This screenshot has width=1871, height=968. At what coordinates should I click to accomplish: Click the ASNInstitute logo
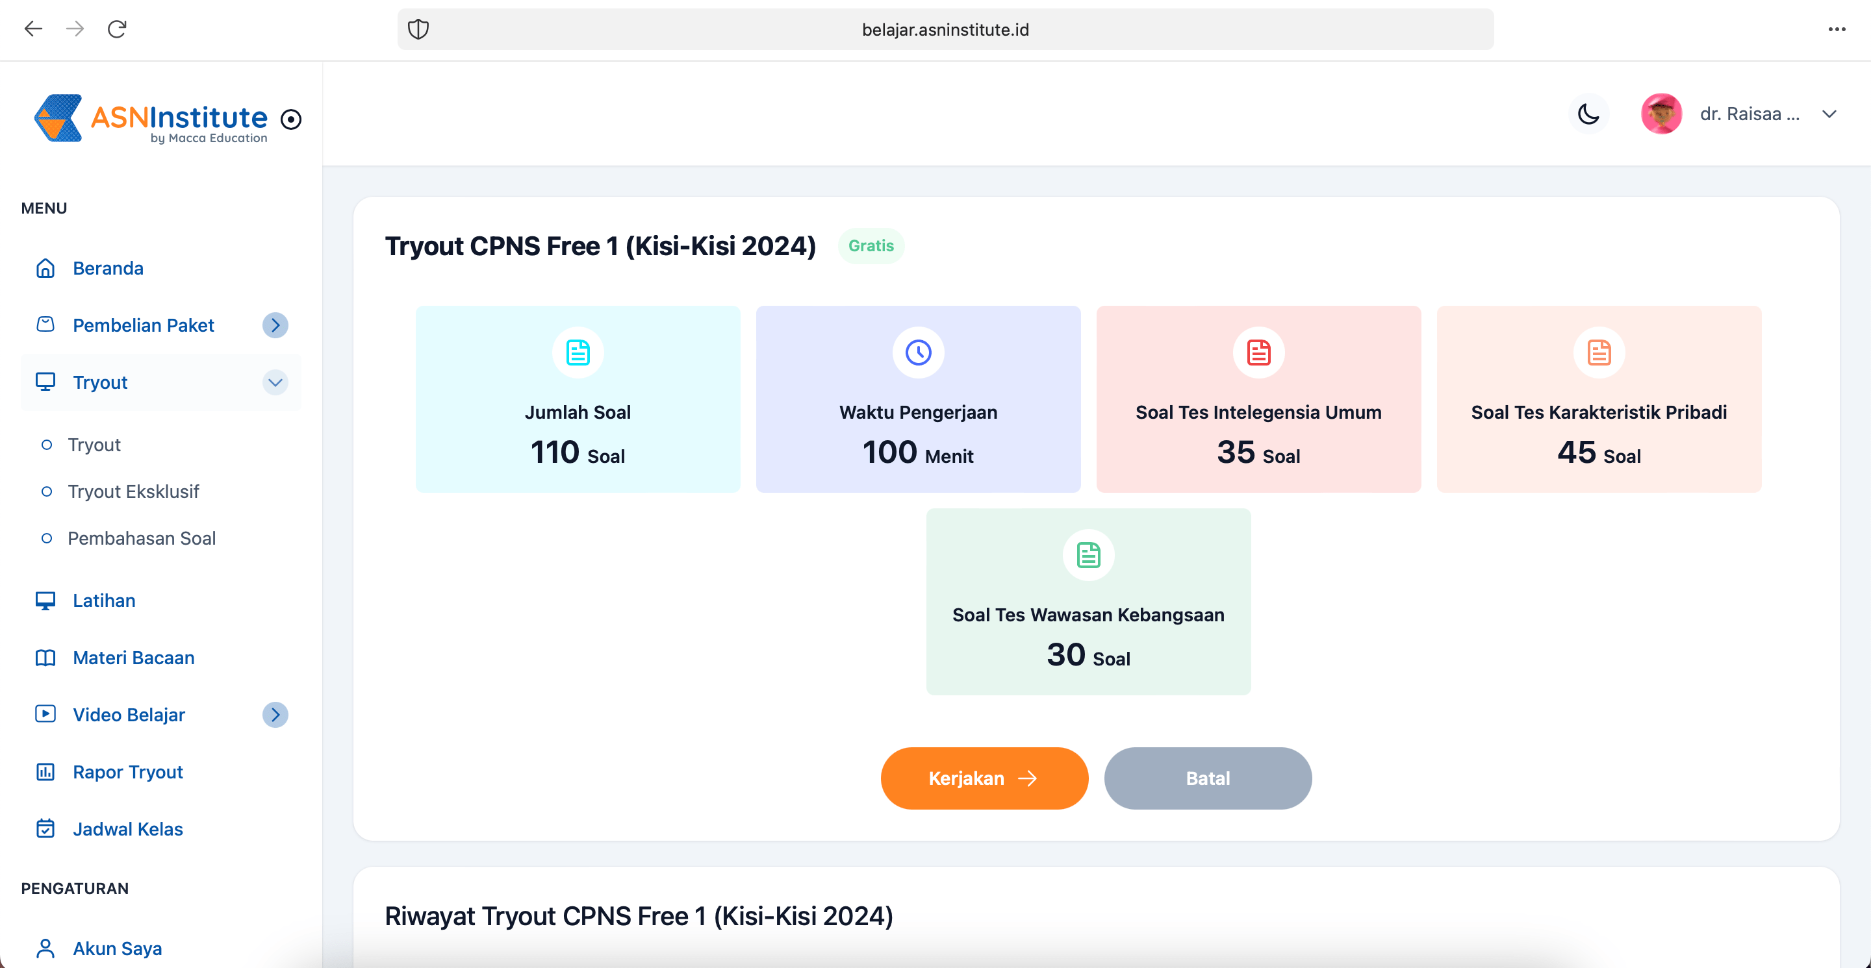tap(151, 118)
